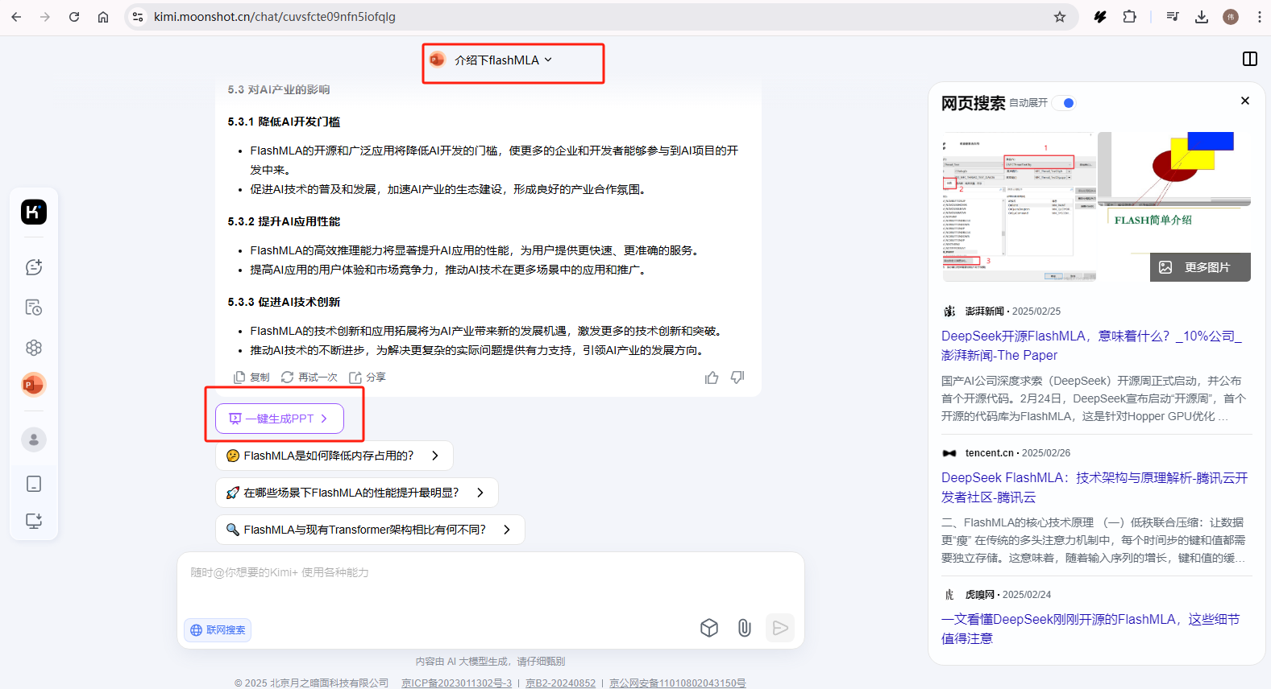
Task: Open the Kimi+ apps flower icon
Action: (x=34, y=348)
